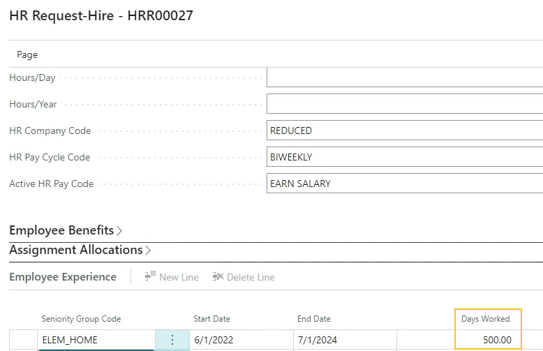Click the Hours/Day field label
The height and width of the screenshot is (351, 543).
pyautogui.click(x=32, y=78)
